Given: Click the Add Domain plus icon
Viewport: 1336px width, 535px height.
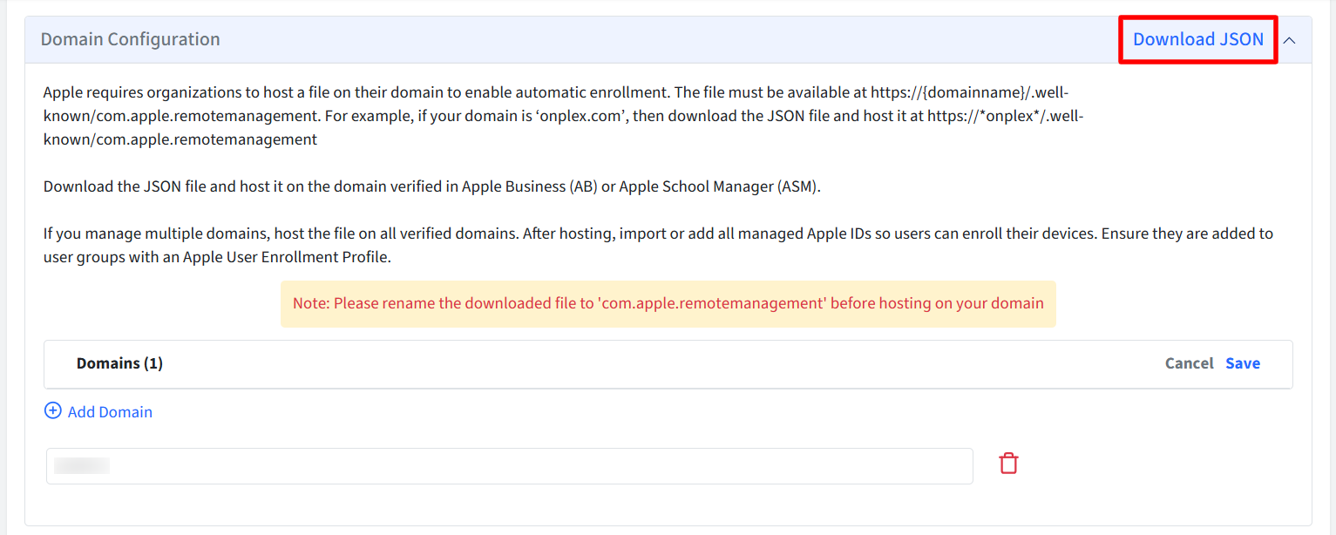Looking at the screenshot, I should 52,411.
